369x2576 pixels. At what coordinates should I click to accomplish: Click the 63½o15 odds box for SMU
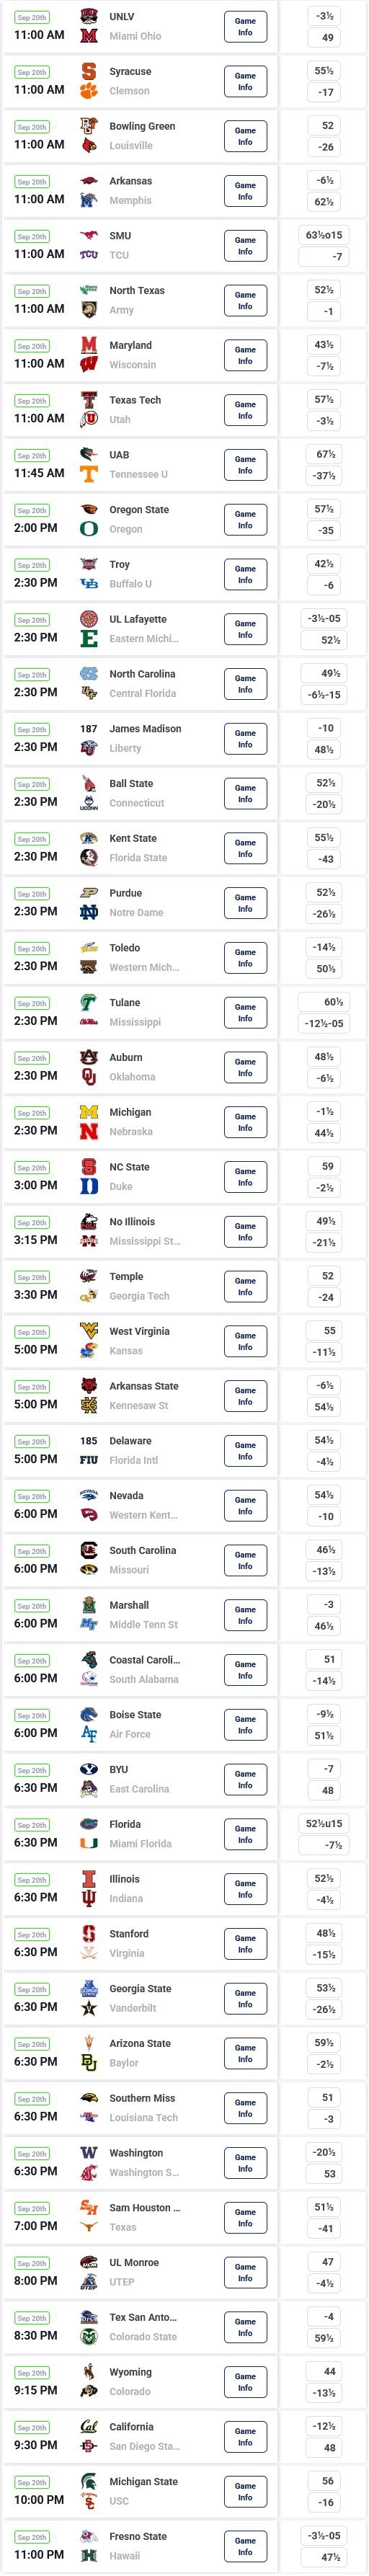coord(324,235)
